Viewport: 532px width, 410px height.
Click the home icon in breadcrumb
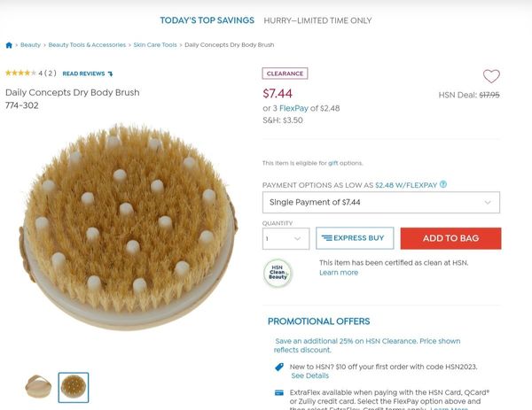[x=9, y=44]
